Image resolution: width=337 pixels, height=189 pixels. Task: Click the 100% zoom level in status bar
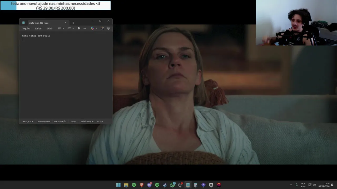(73, 122)
